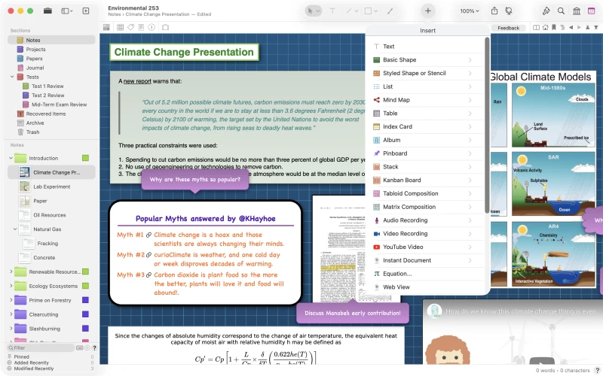
Task: Click the Filter search field
Action: click(x=41, y=348)
